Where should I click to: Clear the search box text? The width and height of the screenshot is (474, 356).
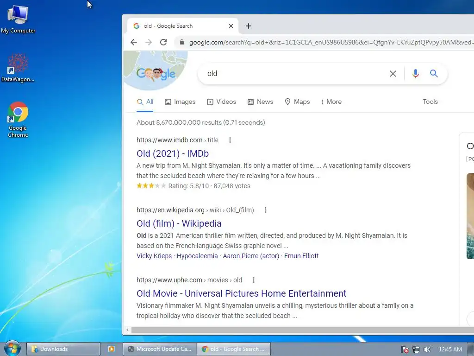(x=393, y=74)
